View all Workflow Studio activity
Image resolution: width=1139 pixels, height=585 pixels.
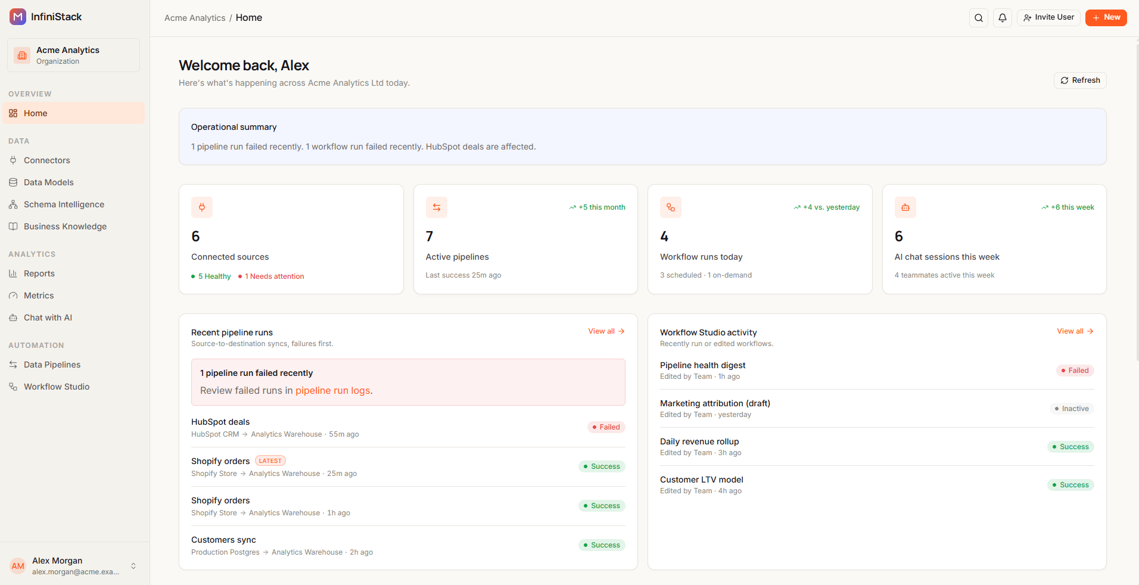pos(1075,331)
